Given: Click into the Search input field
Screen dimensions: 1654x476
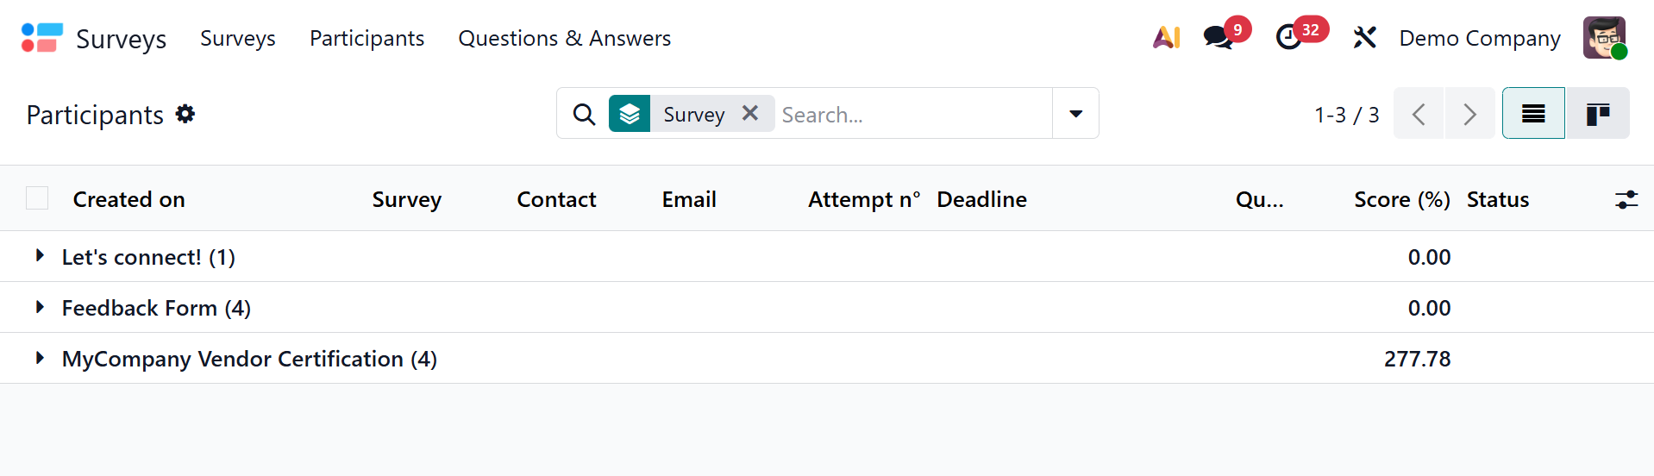Looking at the screenshot, I should click(x=912, y=114).
